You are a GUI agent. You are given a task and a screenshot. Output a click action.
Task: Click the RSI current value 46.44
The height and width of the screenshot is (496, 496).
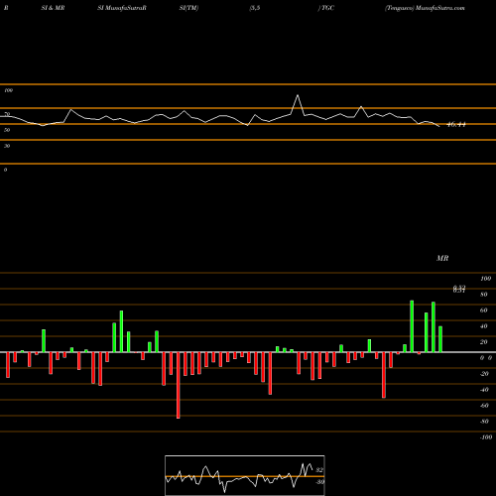[456, 125]
